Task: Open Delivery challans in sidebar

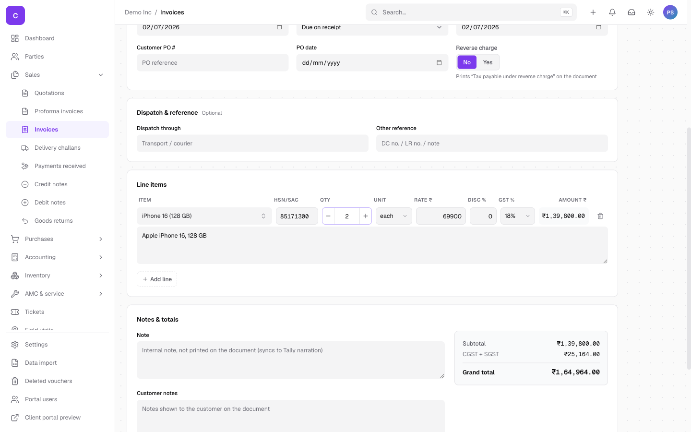Action: coord(57,148)
